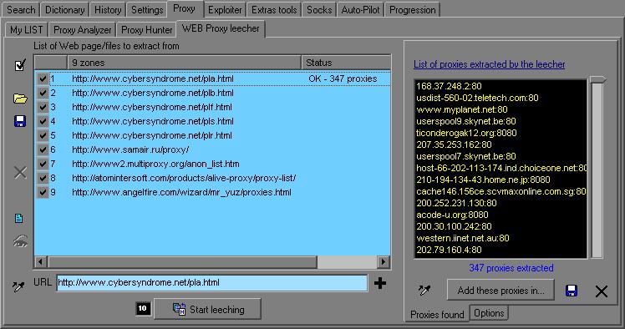Viewport: 625px width, 329px height.
Task: Save extracted proxies with blue floppy icon
Action: (x=572, y=291)
